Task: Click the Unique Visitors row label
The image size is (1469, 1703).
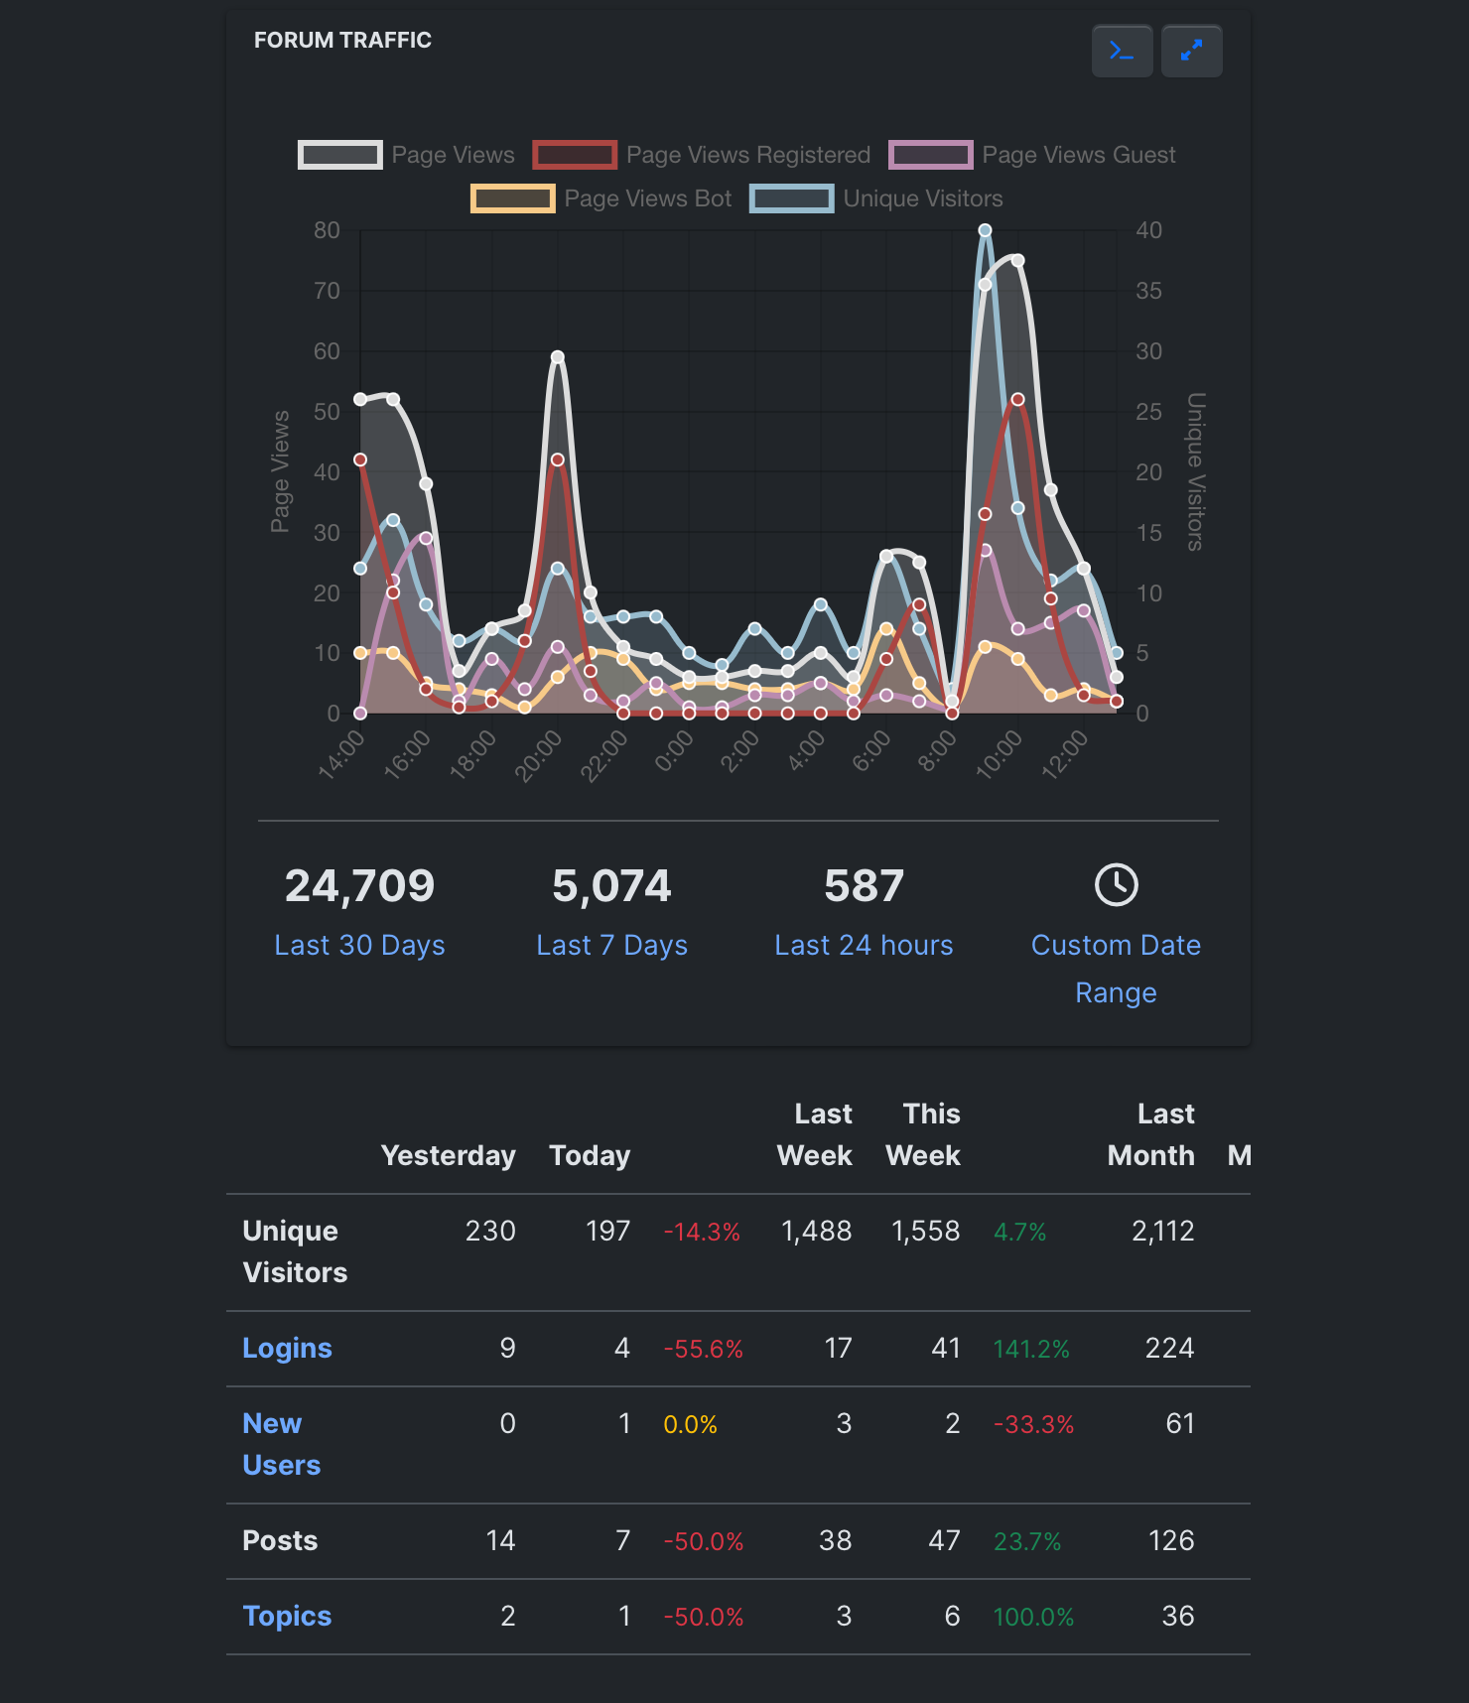Action: (x=295, y=1251)
